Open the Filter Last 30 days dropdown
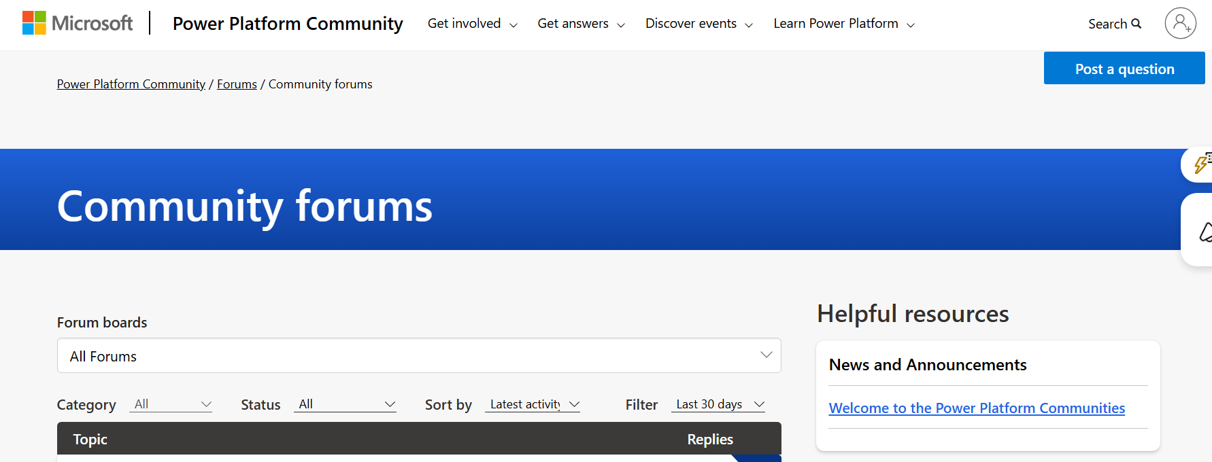Screen dimensions: 1212x462 coord(719,404)
